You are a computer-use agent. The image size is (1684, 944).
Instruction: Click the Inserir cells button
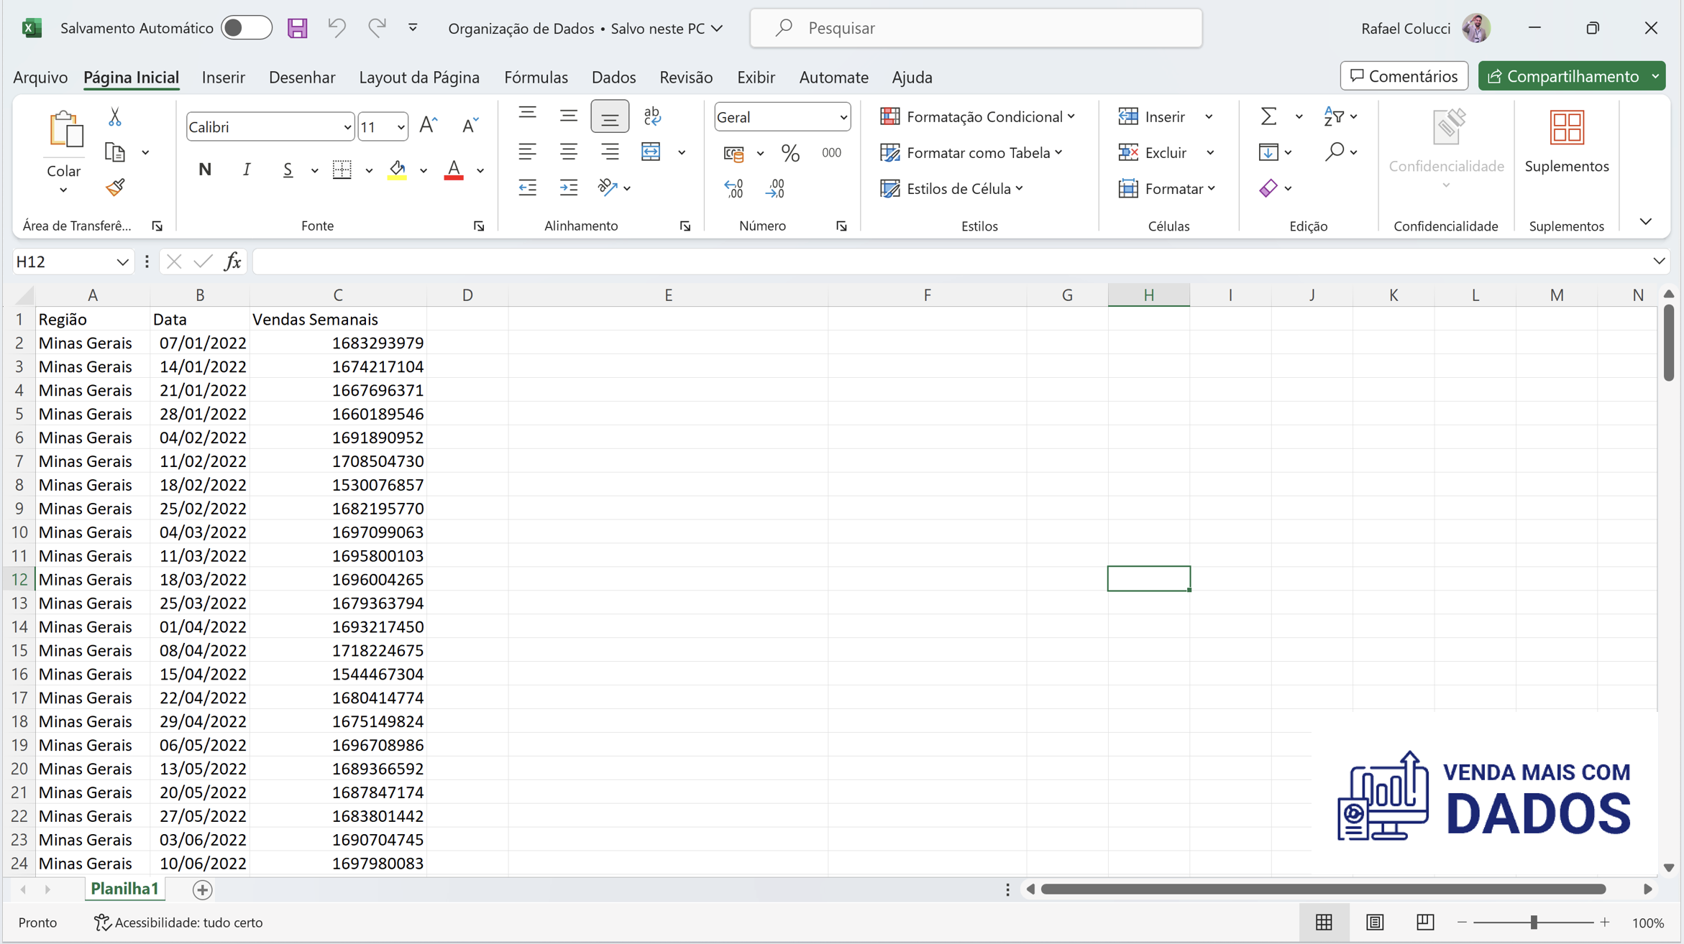coord(1153,116)
